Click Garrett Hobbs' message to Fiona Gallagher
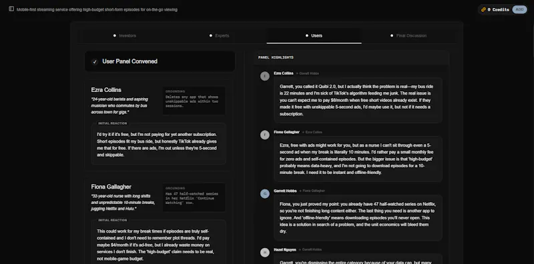Screen dimensions: 534x264 [x=358, y=218]
